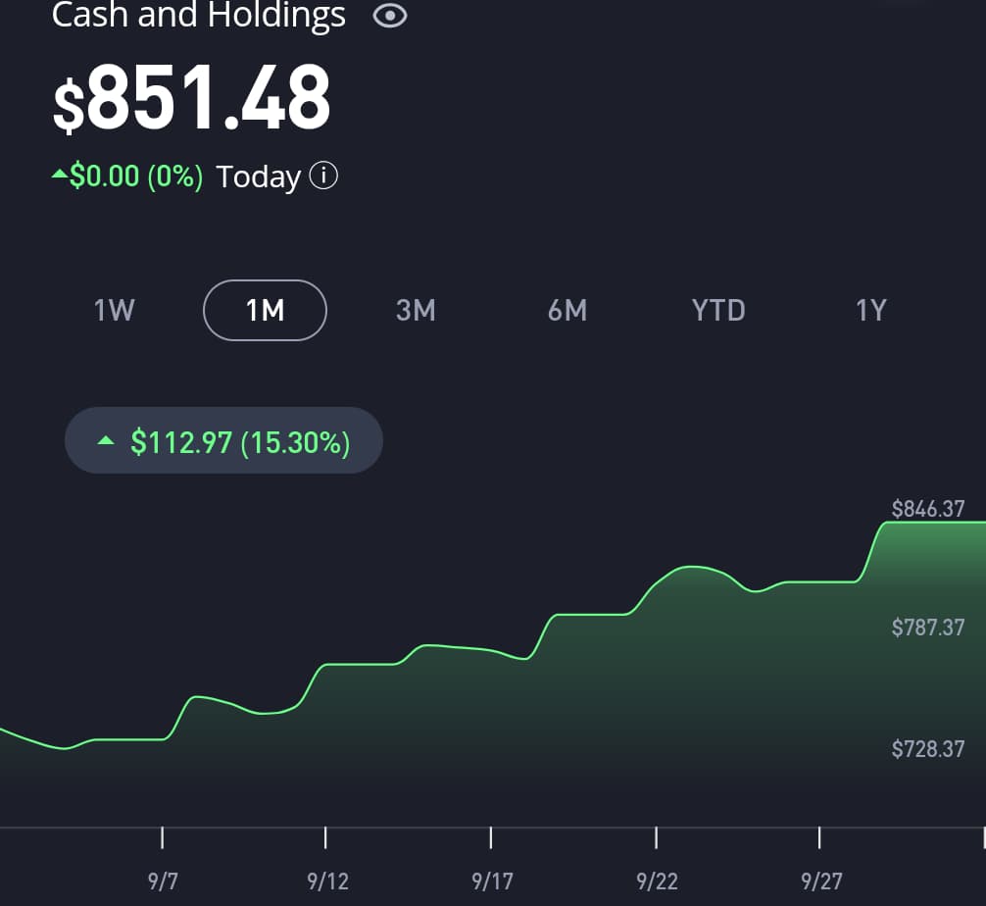This screenshot has width=986, height=906.
Task: Click the up arrow in the gain pill
Action: coord(107,441)
